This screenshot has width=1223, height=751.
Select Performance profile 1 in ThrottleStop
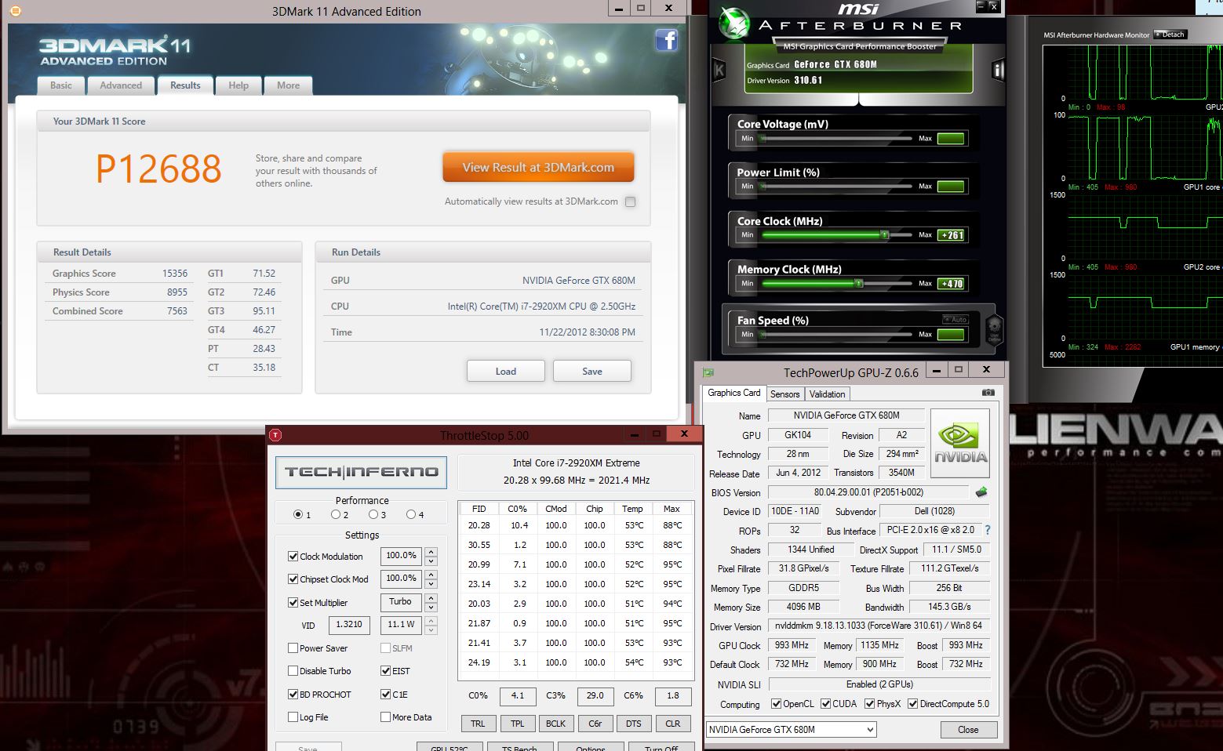pyautogui.click(x=297, y=514)
